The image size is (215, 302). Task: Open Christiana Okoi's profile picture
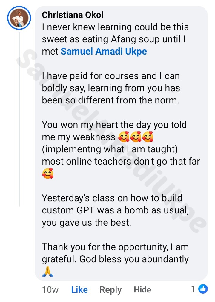[x=19, y=18]
